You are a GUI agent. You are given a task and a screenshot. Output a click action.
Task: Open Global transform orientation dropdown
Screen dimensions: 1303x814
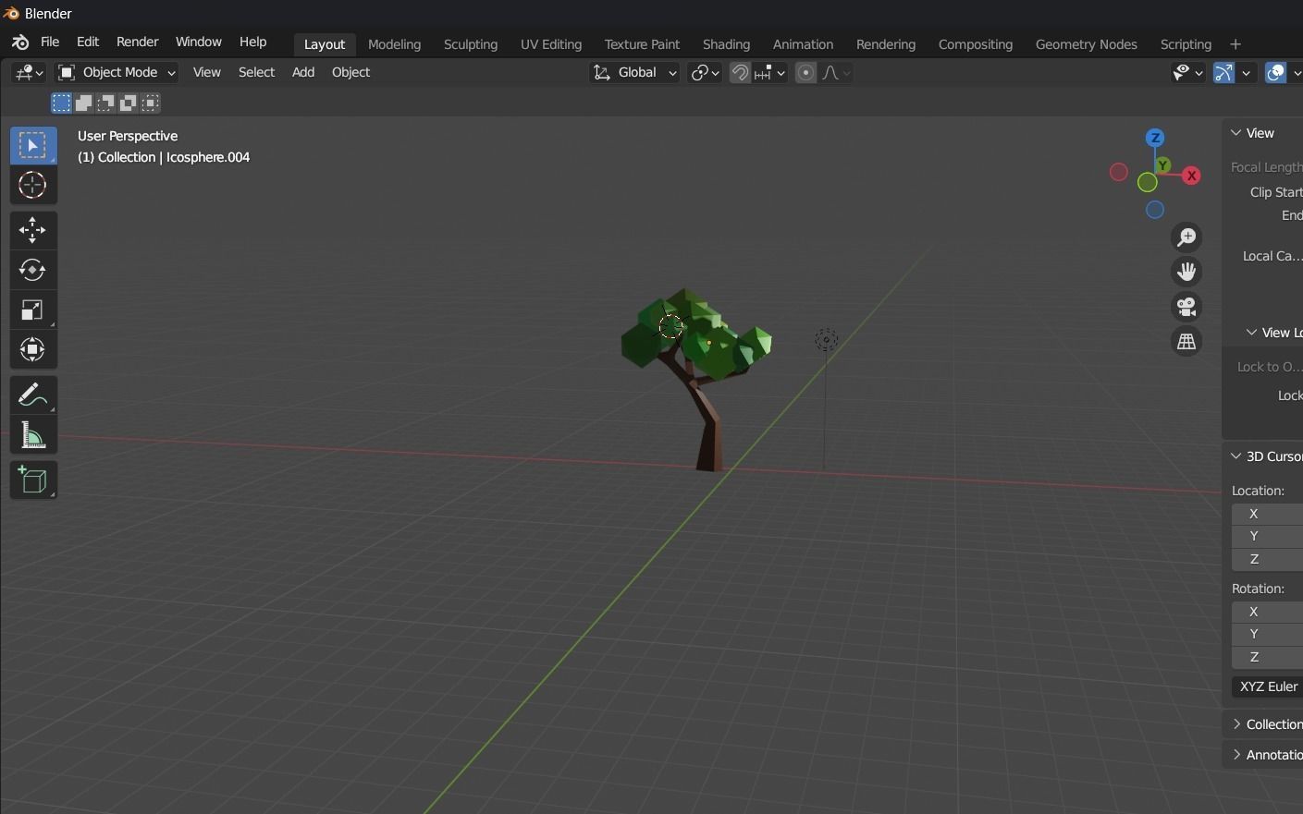(x=634, y=72)
